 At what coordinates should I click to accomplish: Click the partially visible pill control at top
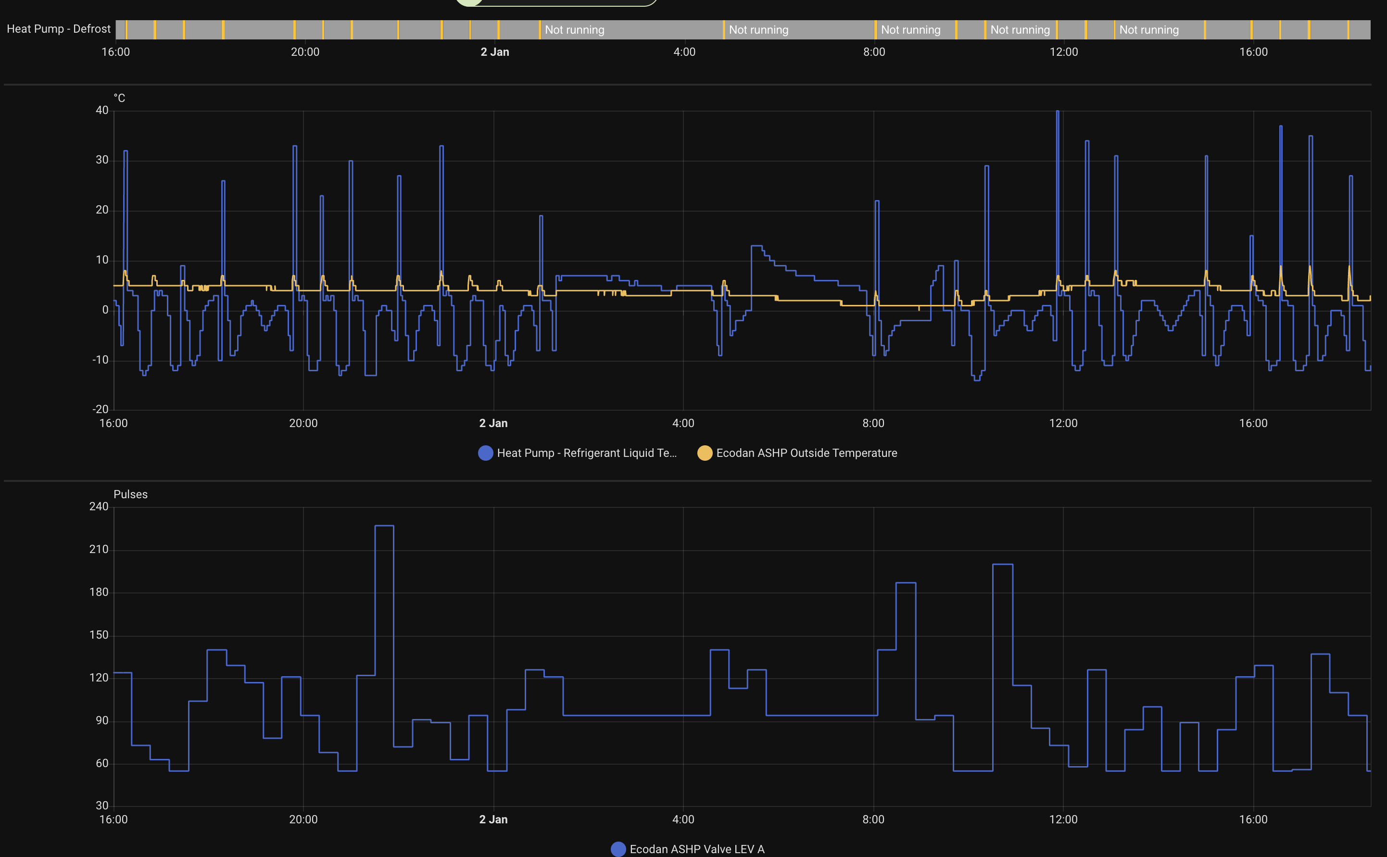point(555,2)
